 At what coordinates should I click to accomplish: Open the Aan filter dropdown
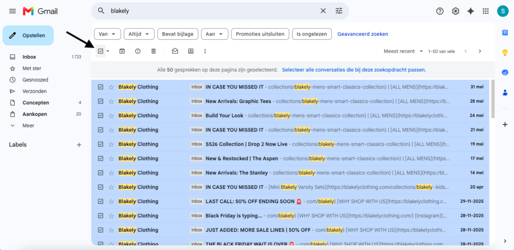pyautogui.click(x=215, y=34)
